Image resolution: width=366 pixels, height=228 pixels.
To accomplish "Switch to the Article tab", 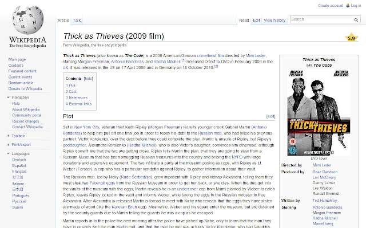I will point(63,21).
